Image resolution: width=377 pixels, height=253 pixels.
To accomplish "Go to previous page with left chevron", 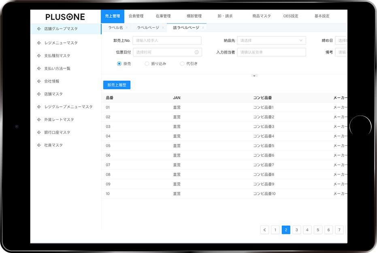I will tap(265, 230).
